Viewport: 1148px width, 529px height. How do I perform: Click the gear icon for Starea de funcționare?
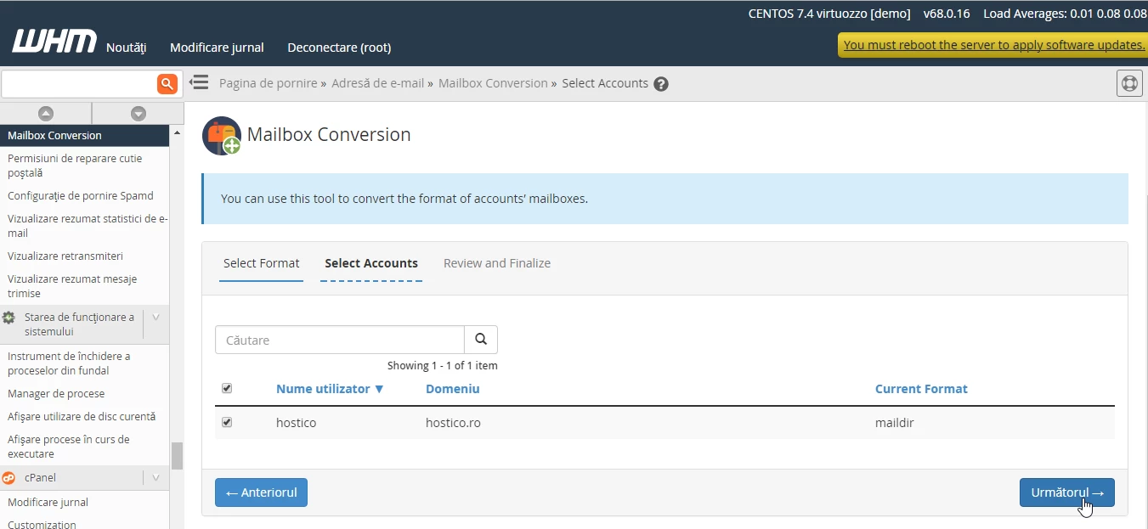click(x=8, y=317)
